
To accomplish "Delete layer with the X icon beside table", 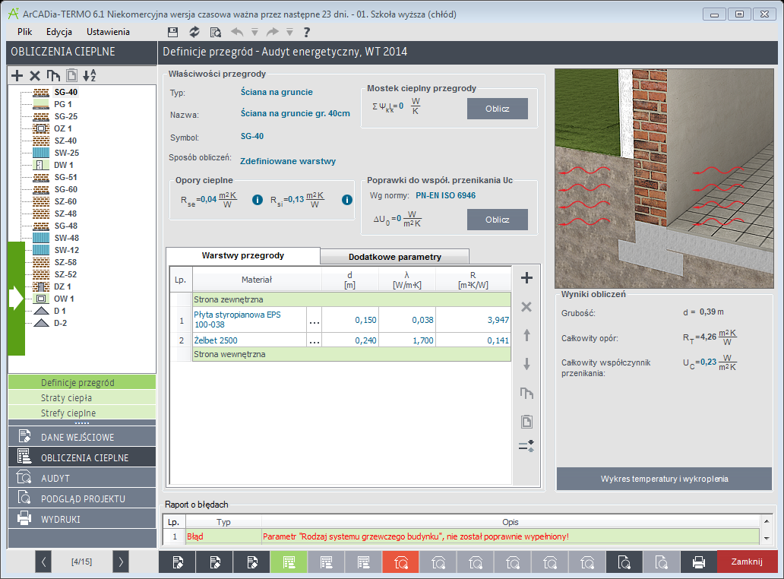I will 526,307.
